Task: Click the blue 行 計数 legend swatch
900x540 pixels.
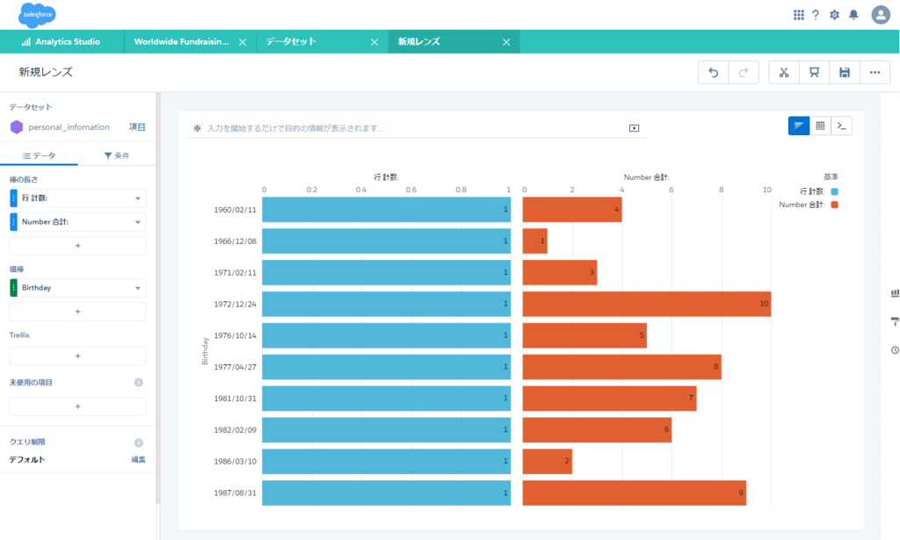Action: pyautogui.click(x=835, y=191)
